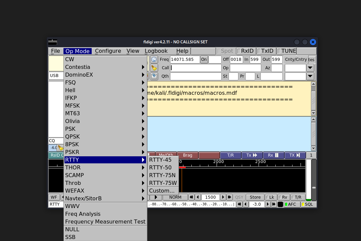
Task: Click the NORM waterfall speed button
Action: 175,197
